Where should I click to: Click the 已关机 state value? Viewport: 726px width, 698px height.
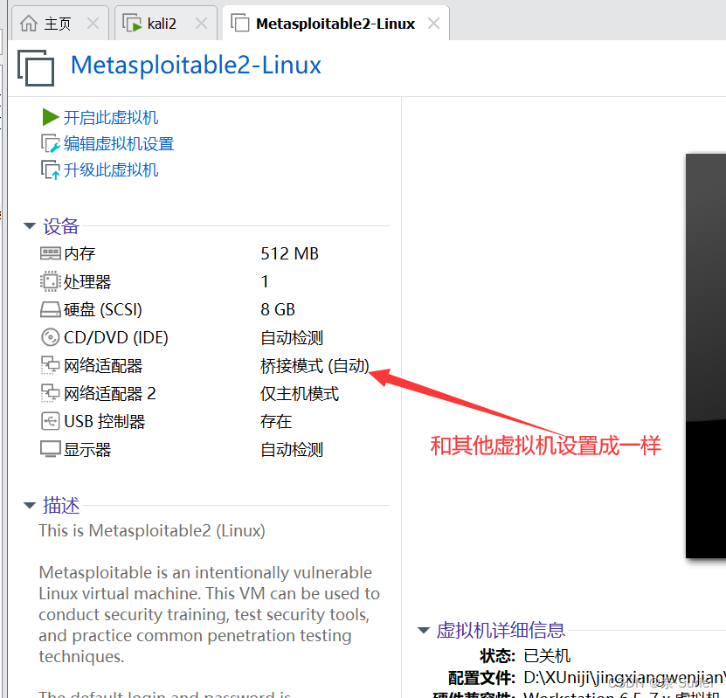pos(547,656)
